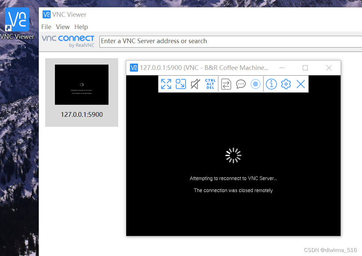Open the chat panel
Viewport: 362px width, 256px height.
point(241,84)
